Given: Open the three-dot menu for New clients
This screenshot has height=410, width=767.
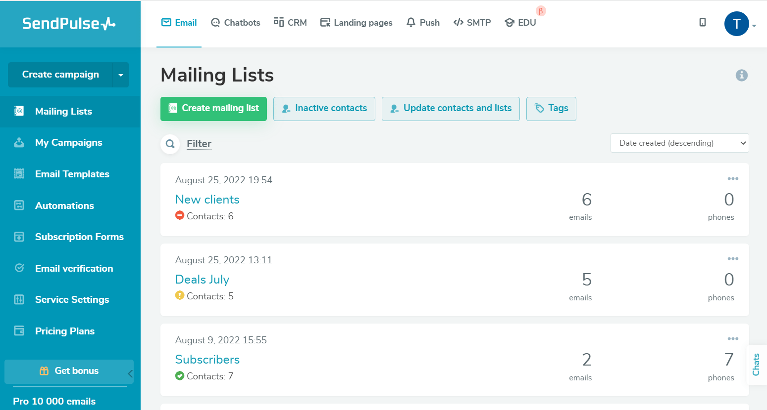Looking at the screenshot, I should tap(733, 179).
